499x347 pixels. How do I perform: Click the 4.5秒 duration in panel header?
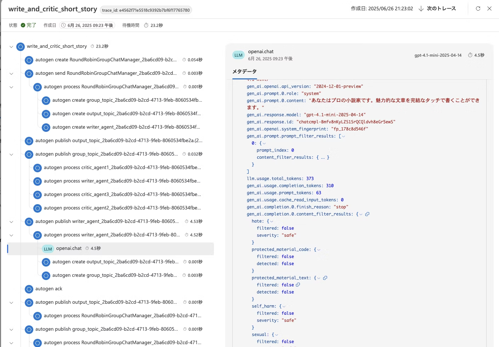coord(476,55)
